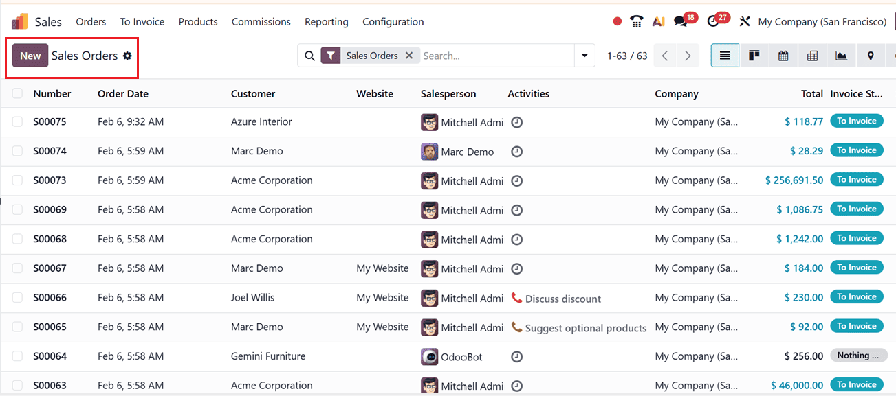
Task: Open the Activities clock panel
Action: pyautogui.click(x=713, y=21)
